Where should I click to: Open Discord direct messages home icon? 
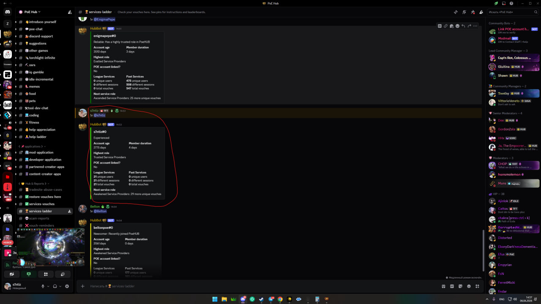8,12
